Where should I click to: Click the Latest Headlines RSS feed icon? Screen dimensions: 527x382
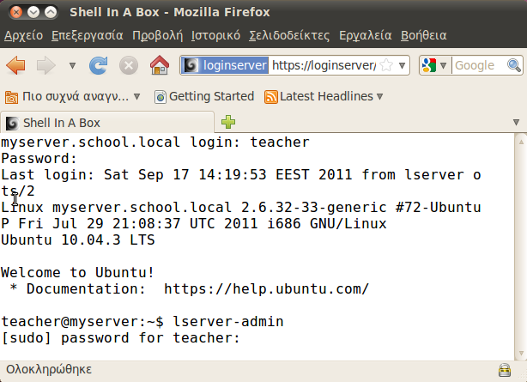(271, 97)
